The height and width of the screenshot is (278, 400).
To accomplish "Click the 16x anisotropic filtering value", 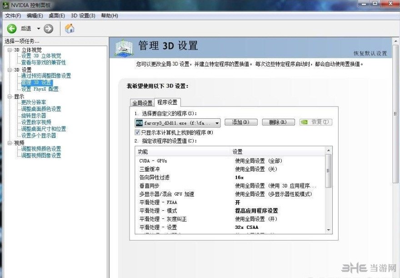I will pyautogui.click(x=239, y=177).
